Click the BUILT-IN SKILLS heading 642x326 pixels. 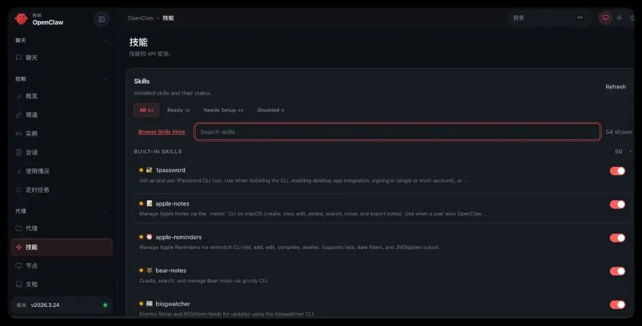click(x=158, y=151)
